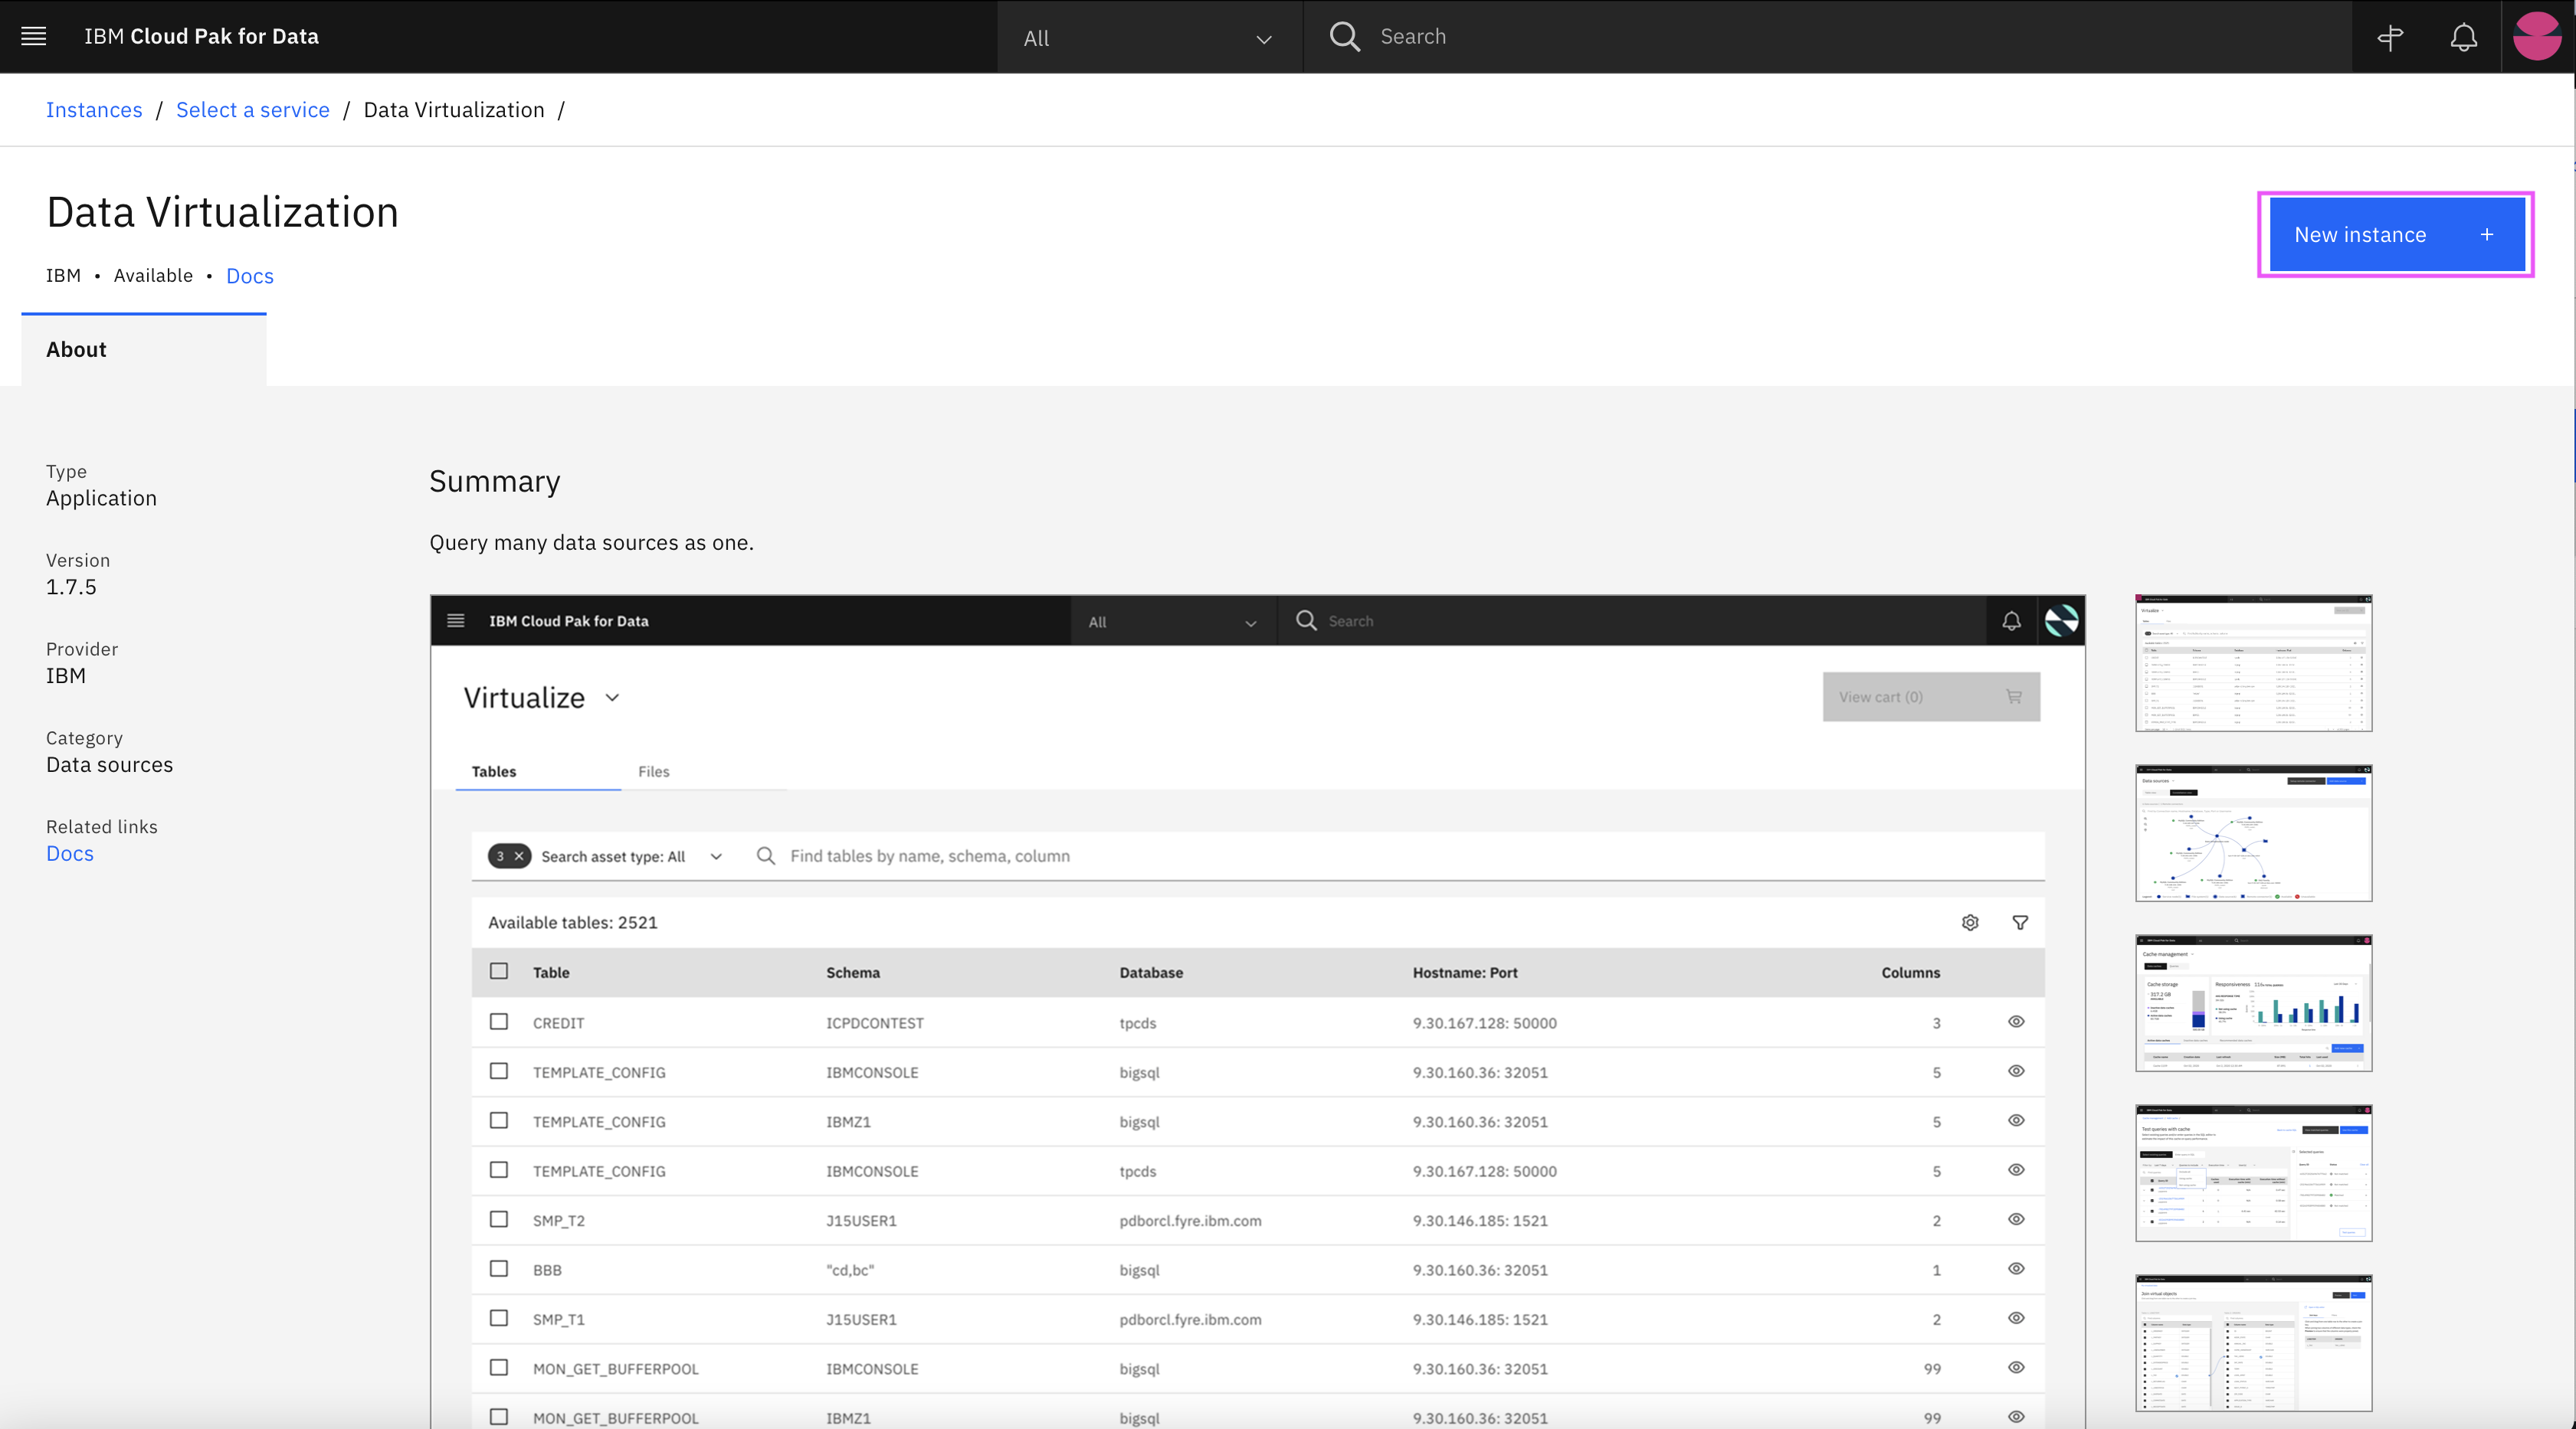Image resolution: width=2576 pixels, height=1429 pixels.
Task: Click the ICPDCONTEST schema cell
Action: click(x=875, y=1023)
